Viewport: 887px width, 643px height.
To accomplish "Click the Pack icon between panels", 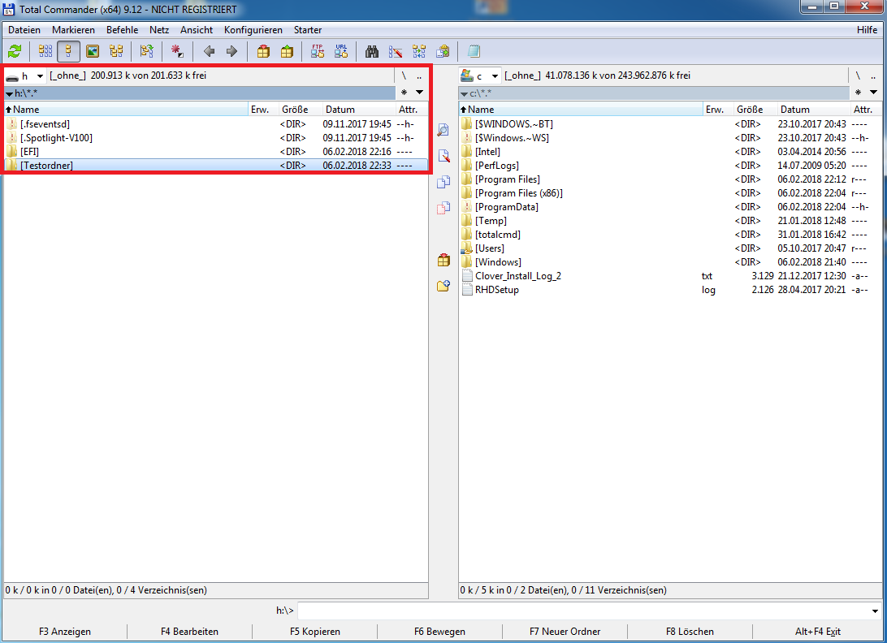I will [443, 260].
